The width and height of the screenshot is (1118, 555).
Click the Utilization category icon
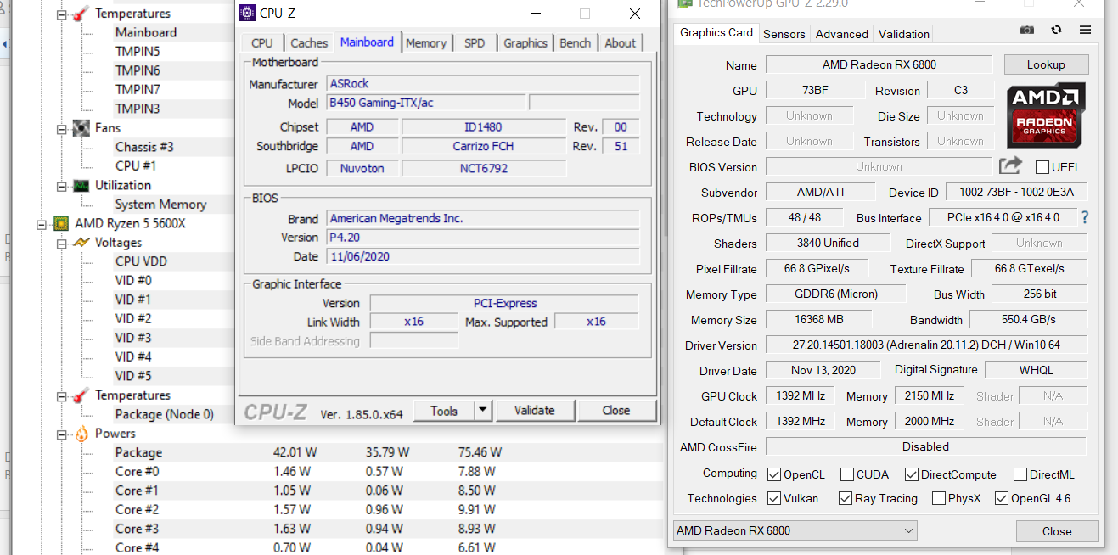[x=81, y=185]
